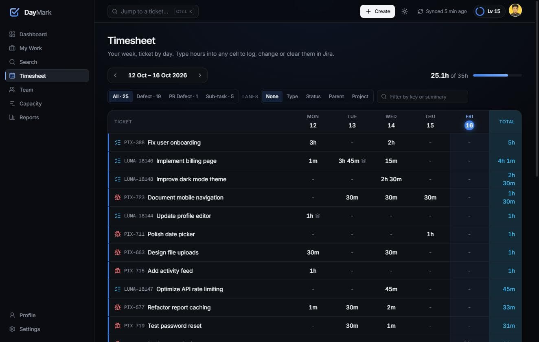
Task: Click bug icon for PIX-723 row
Action: pos(118,197)
